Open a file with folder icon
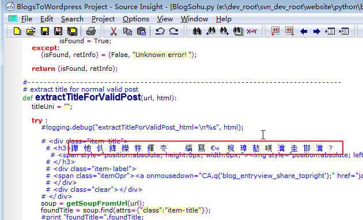Viewport: 363px width, 220px height. 31,31
